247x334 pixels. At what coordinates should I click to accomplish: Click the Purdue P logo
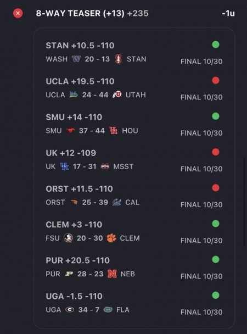pos(69,274)
